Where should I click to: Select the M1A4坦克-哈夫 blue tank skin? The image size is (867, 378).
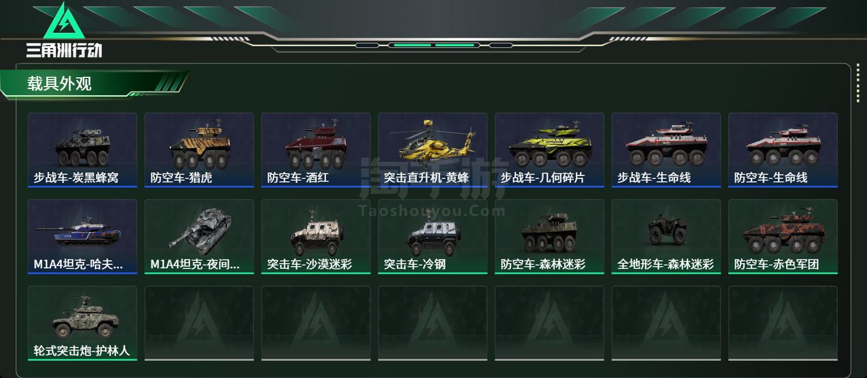point(82,237)
